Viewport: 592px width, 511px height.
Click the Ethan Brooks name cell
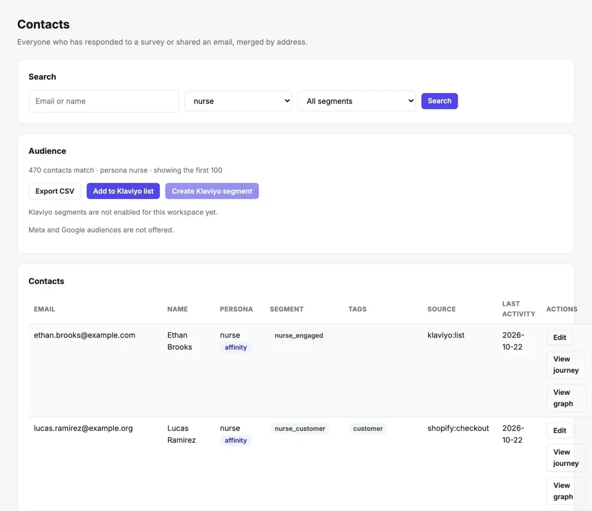point(180,341)
